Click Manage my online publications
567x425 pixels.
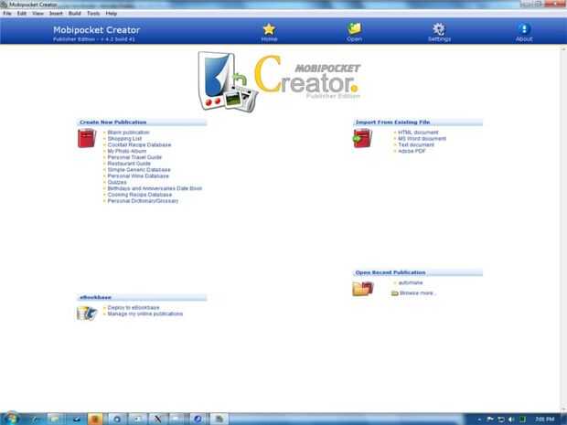(x=145, y=313)
